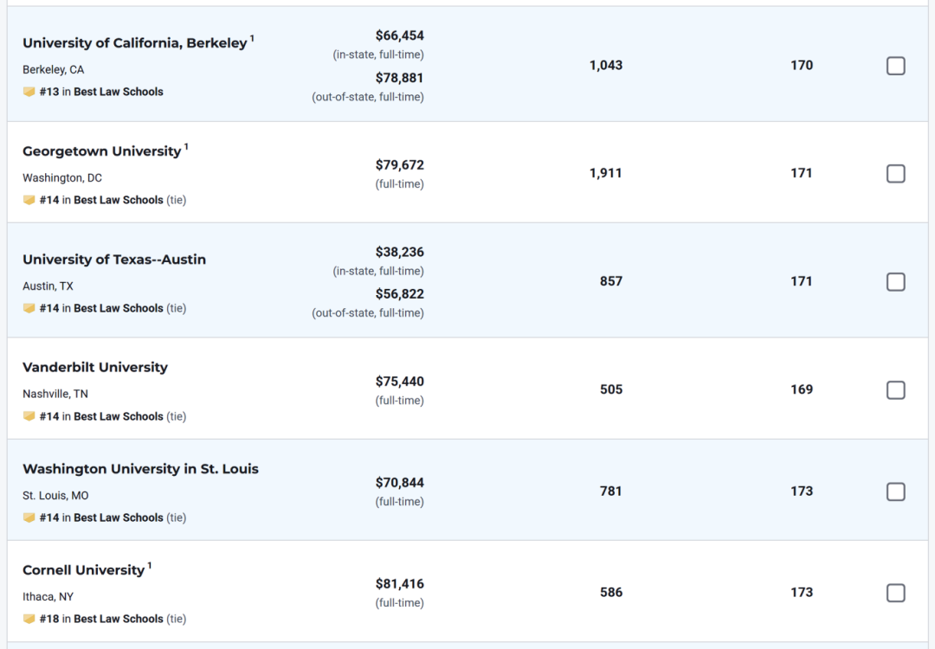Tick the Georgetown University compare checkbox
935x649 pixels.
tap(896, 174)
